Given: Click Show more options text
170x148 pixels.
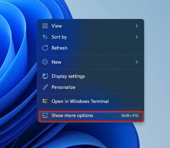Looking at the screenshot, I should pos(72,116).
